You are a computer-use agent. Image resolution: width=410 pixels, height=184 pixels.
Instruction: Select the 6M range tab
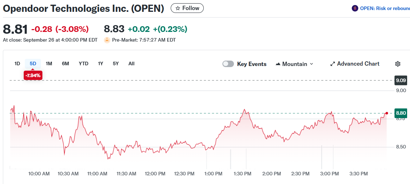[65, 63]
